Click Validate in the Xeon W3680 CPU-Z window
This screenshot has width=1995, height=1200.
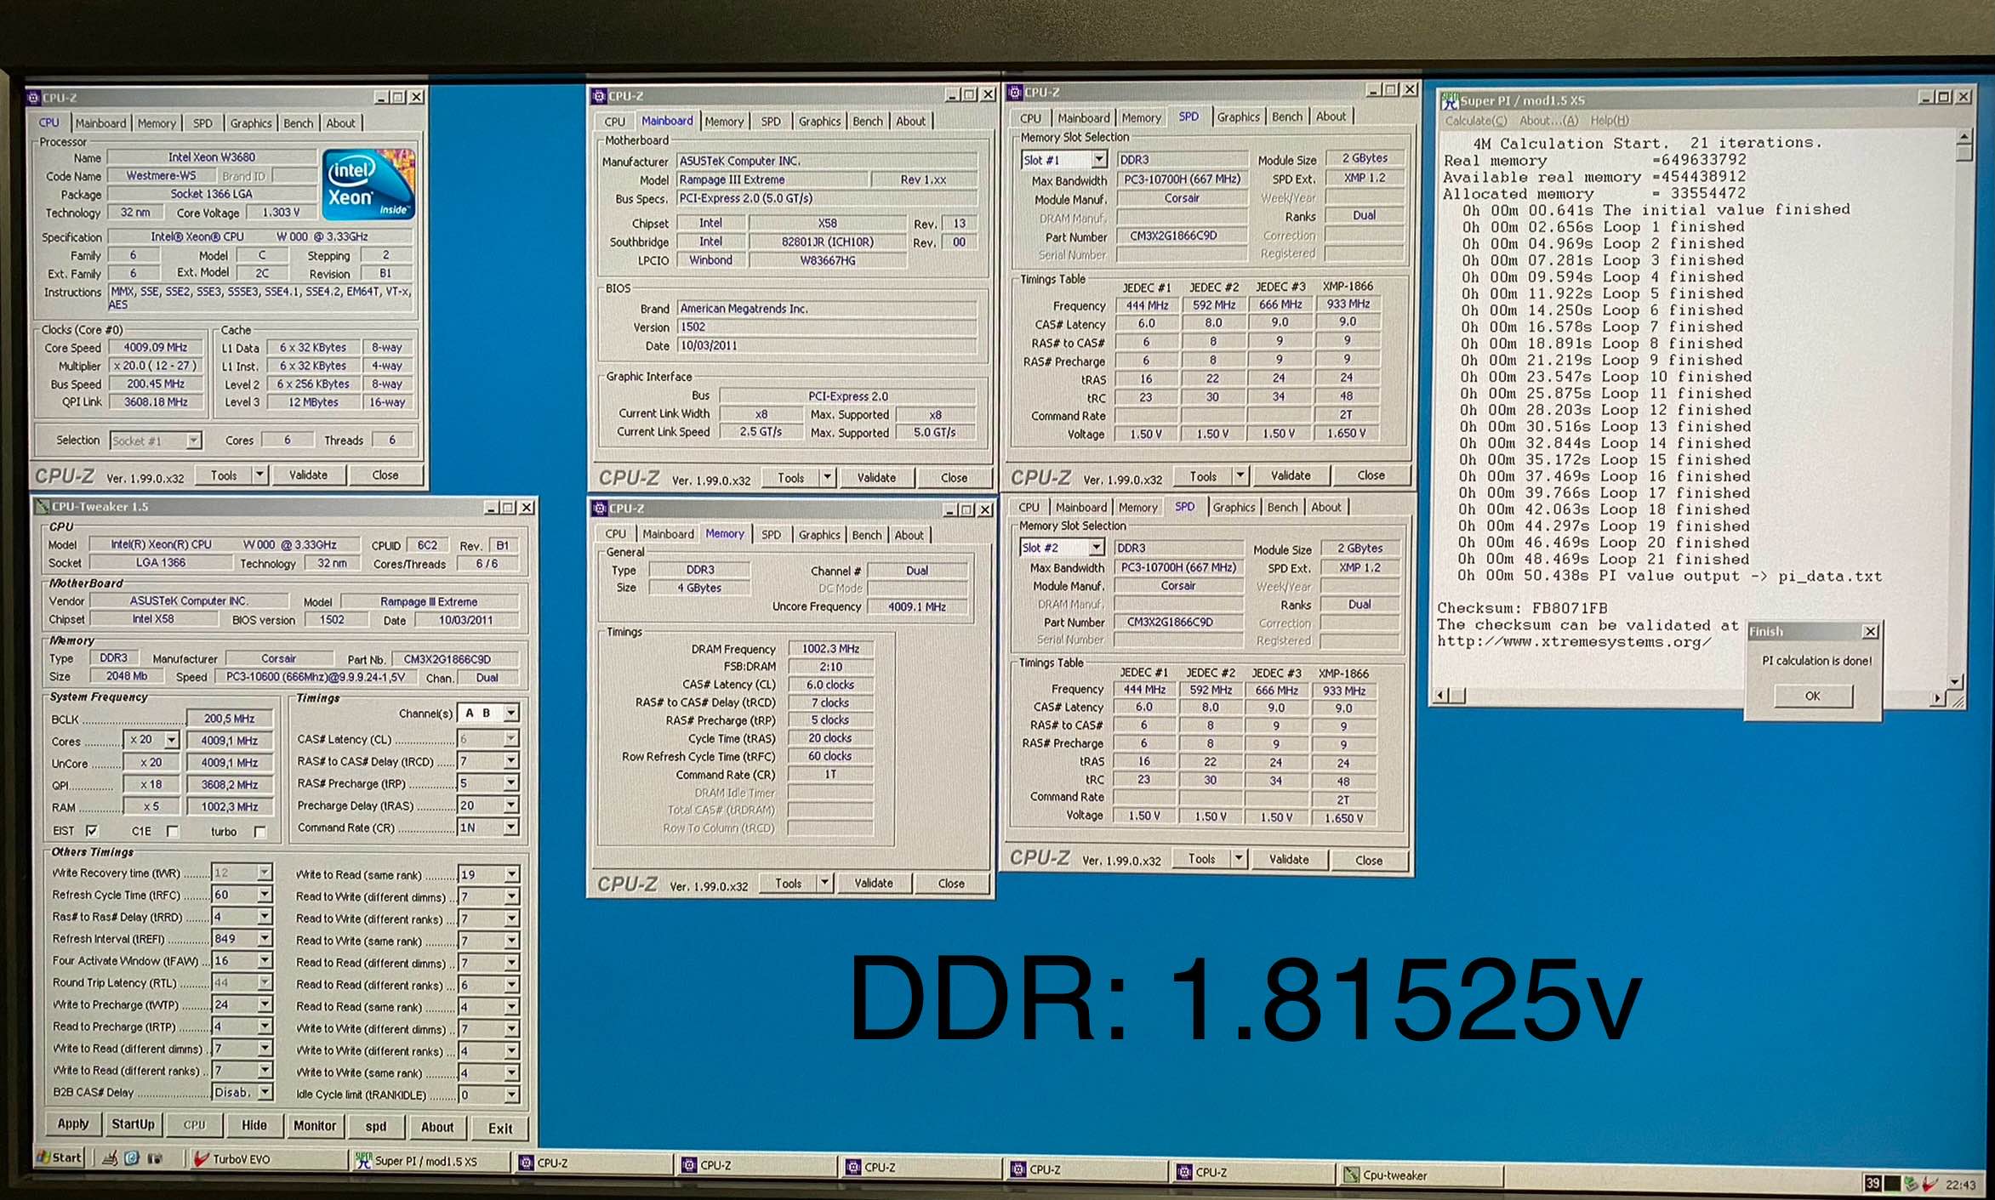tap(308, 475)
